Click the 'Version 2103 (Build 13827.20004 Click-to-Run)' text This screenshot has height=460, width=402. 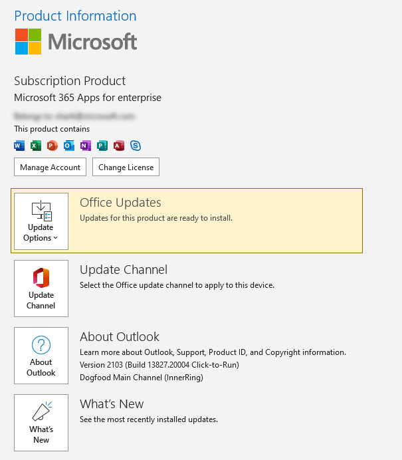[x=159, y=365]
